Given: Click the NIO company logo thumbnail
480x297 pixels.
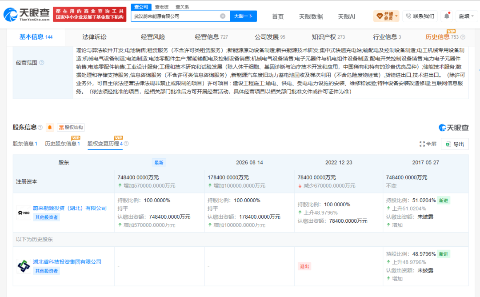Looking at the screenshot, I should [x=24, y=213].
